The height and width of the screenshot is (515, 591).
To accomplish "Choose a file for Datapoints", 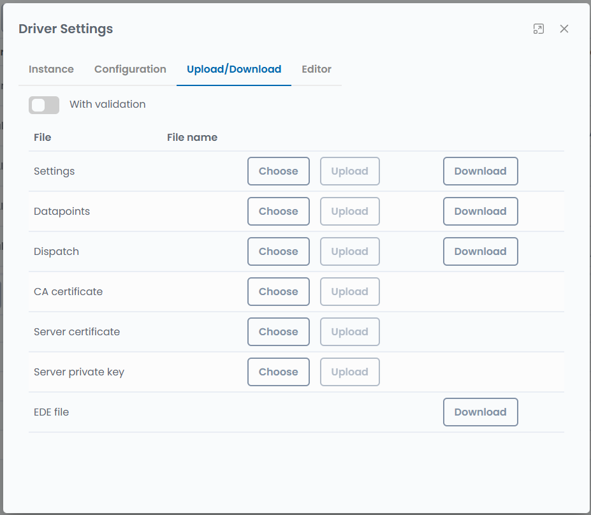I will coord(279,212).
